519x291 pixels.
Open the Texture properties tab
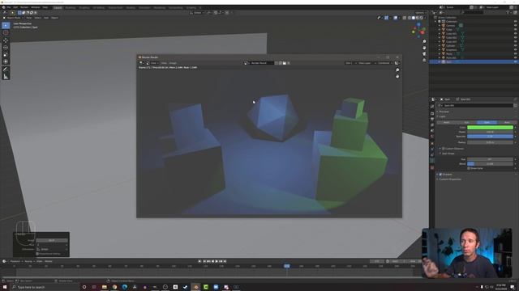(432, 167)
